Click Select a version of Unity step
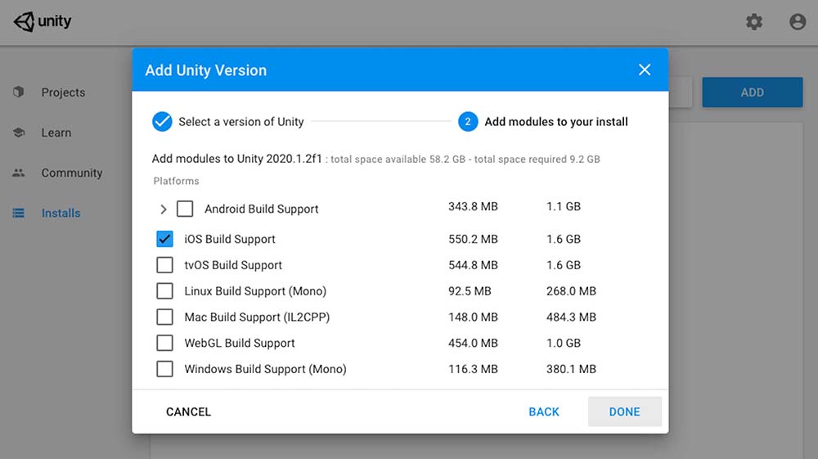The width and height of the screenshot is (818, 459). point(241,122)
